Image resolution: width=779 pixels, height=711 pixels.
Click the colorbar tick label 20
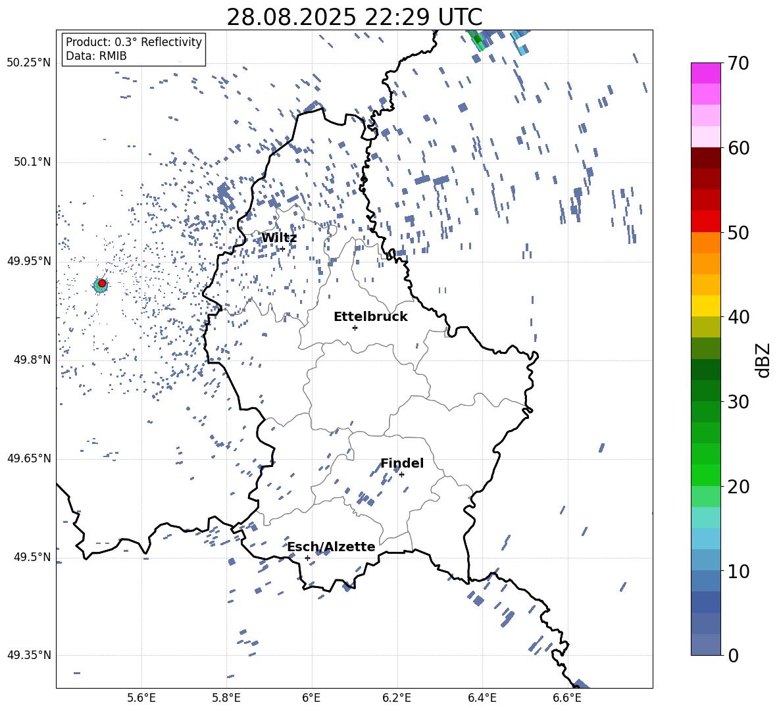point(738,486)
